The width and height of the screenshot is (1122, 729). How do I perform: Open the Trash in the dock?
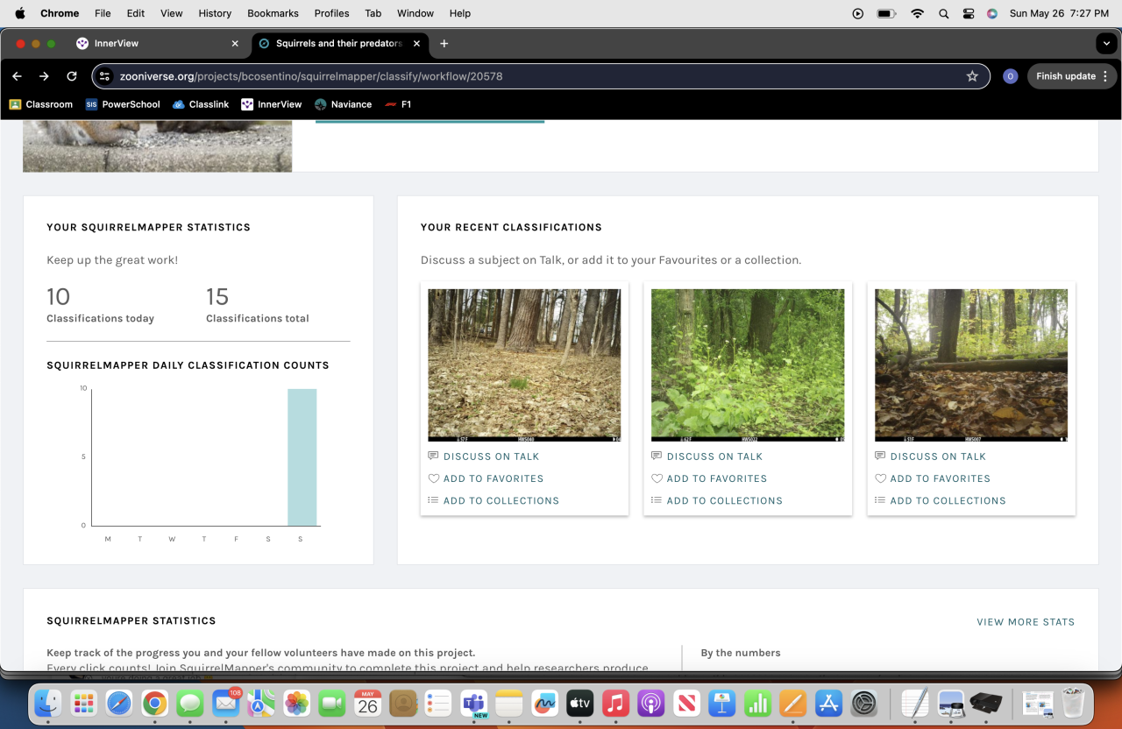(x=1072, y=703)
